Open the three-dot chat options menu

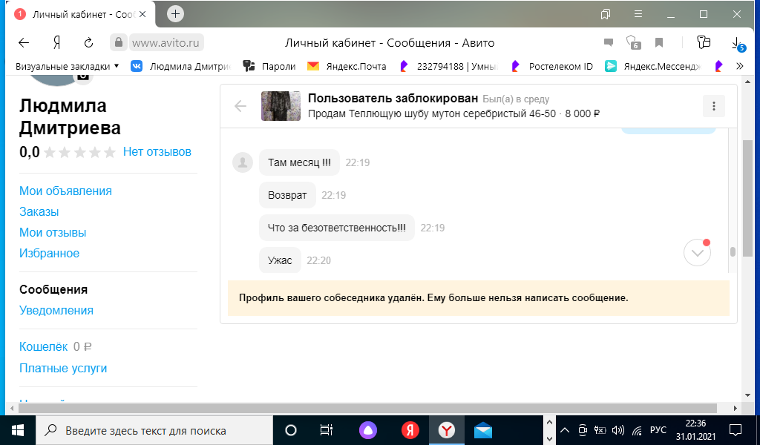click(713, 106)
